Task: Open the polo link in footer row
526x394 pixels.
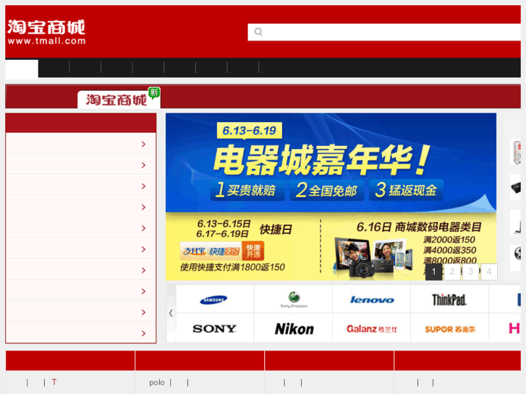Action: tap(157, 382)
